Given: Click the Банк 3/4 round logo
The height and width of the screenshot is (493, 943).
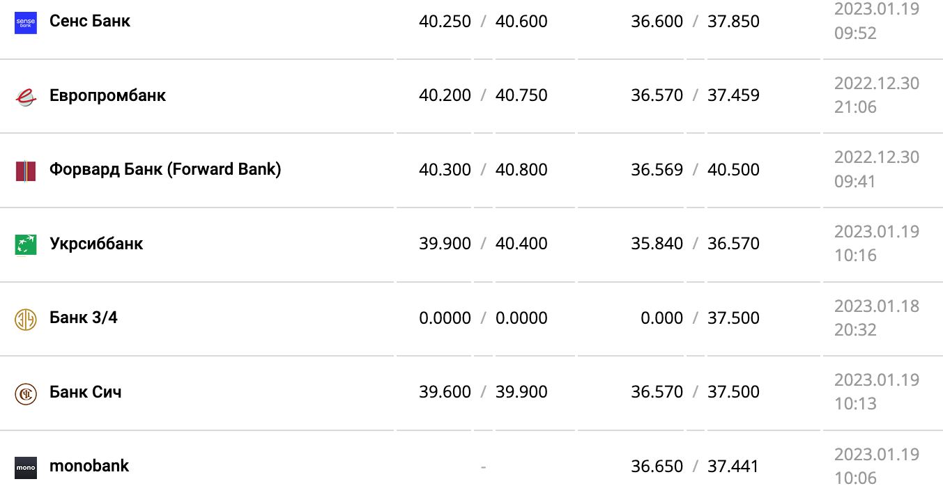Looking at the screenshot, I should [26, 319].
